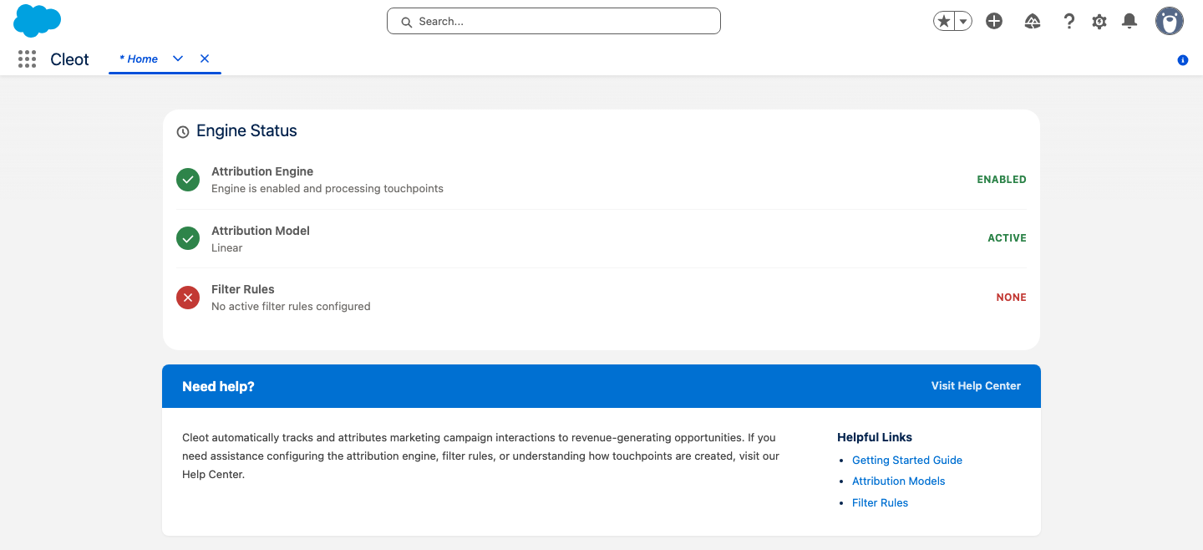Click the NONE status label
Viewport: 1203px width, 550px height.
coord(1011,298)
